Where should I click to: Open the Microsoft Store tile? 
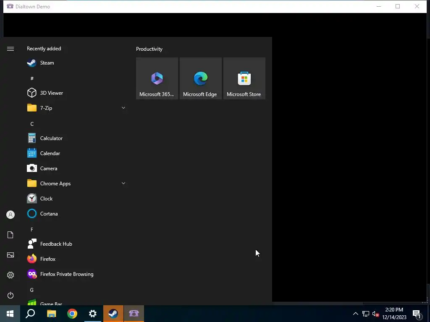(244, 78)
